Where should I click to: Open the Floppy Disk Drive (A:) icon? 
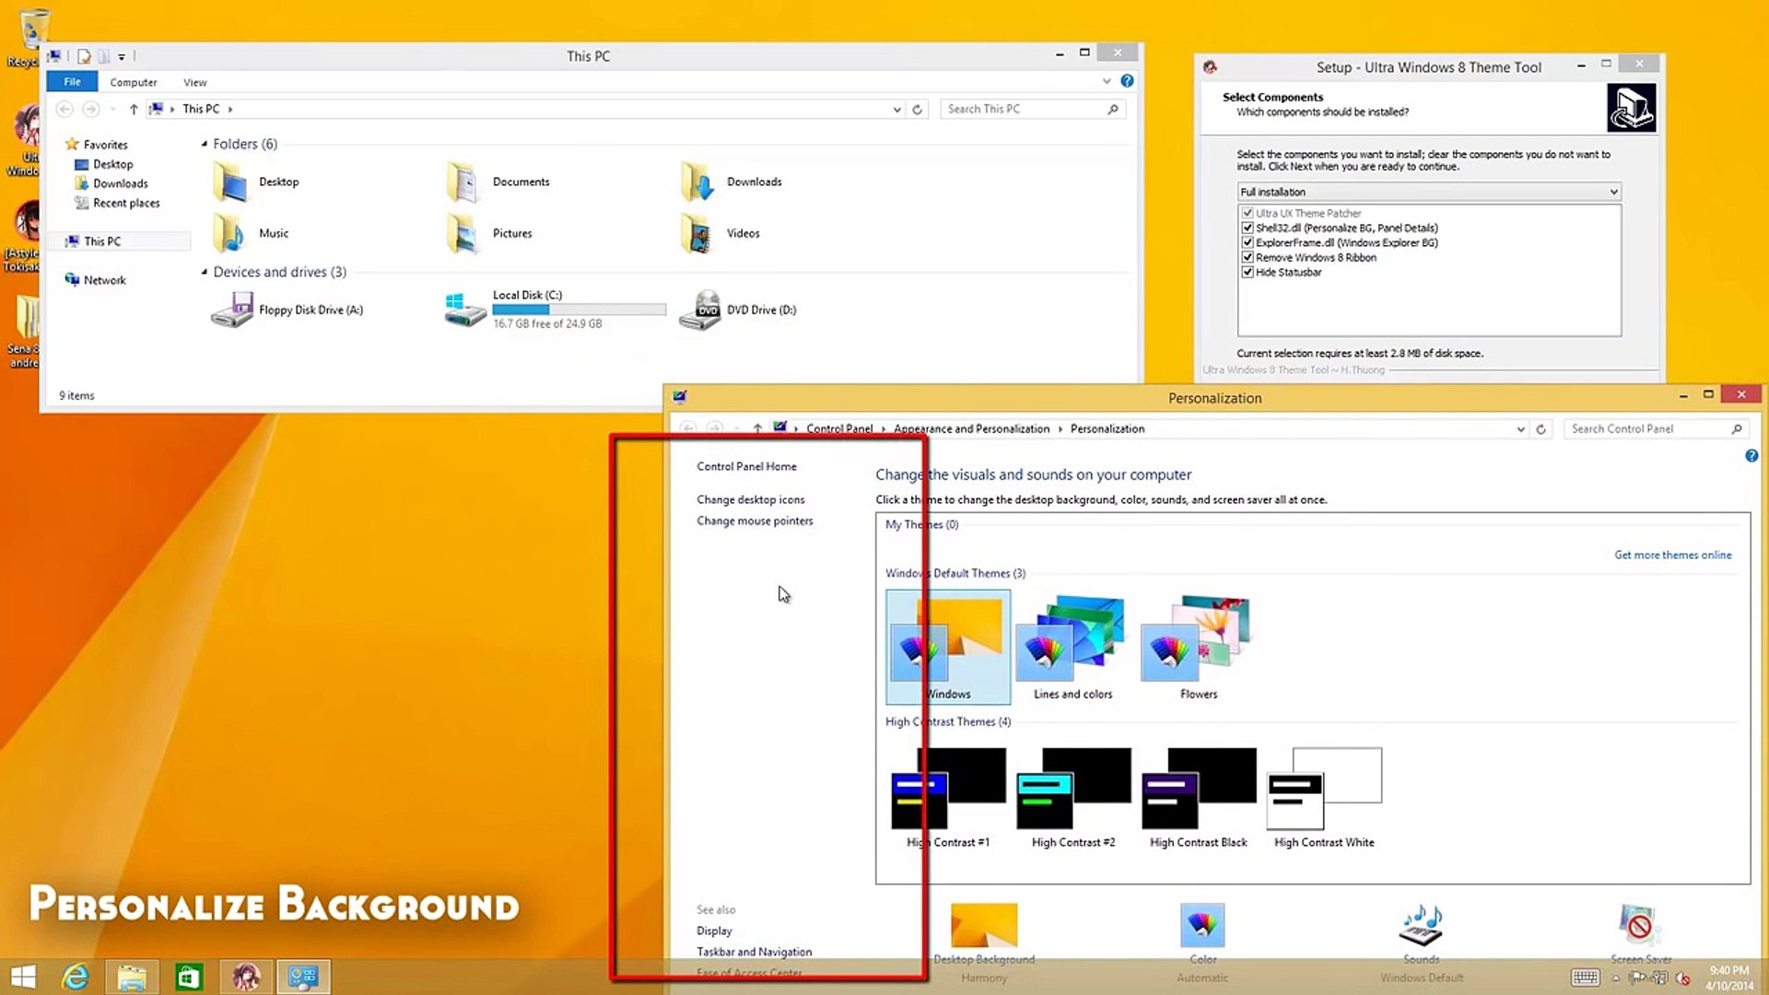pos(232,310)
